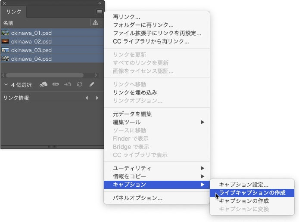The height and width of the screenshot is (222, 299).
Task: Show next link info with right triangle
Action: point(97,98)
